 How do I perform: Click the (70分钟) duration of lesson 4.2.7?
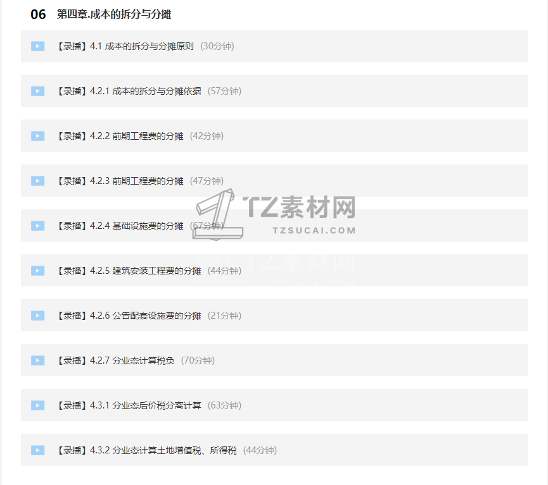tap(198, 360)
